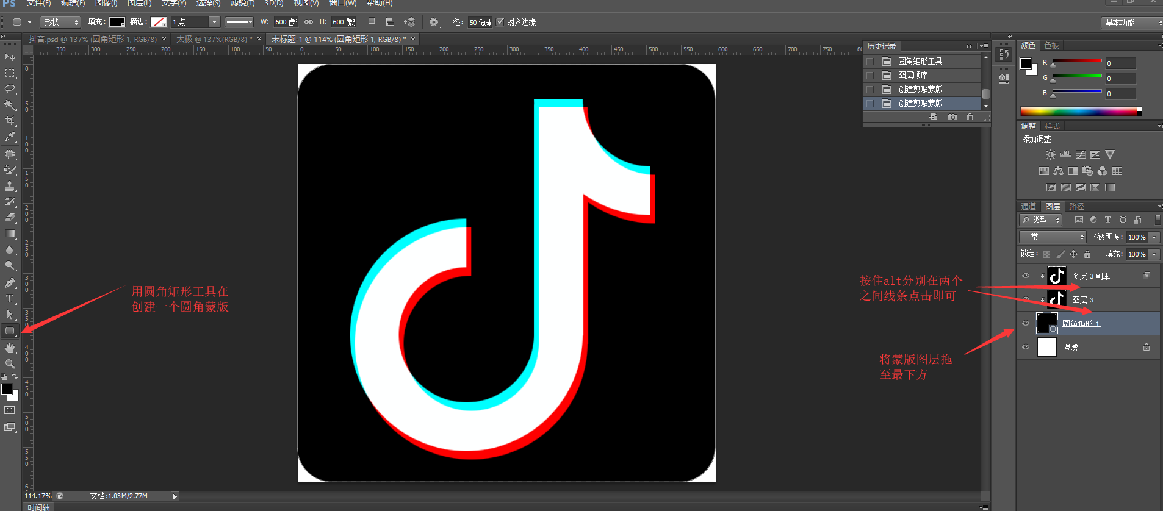Switch to 通道 panel tab

point(1029,207)
